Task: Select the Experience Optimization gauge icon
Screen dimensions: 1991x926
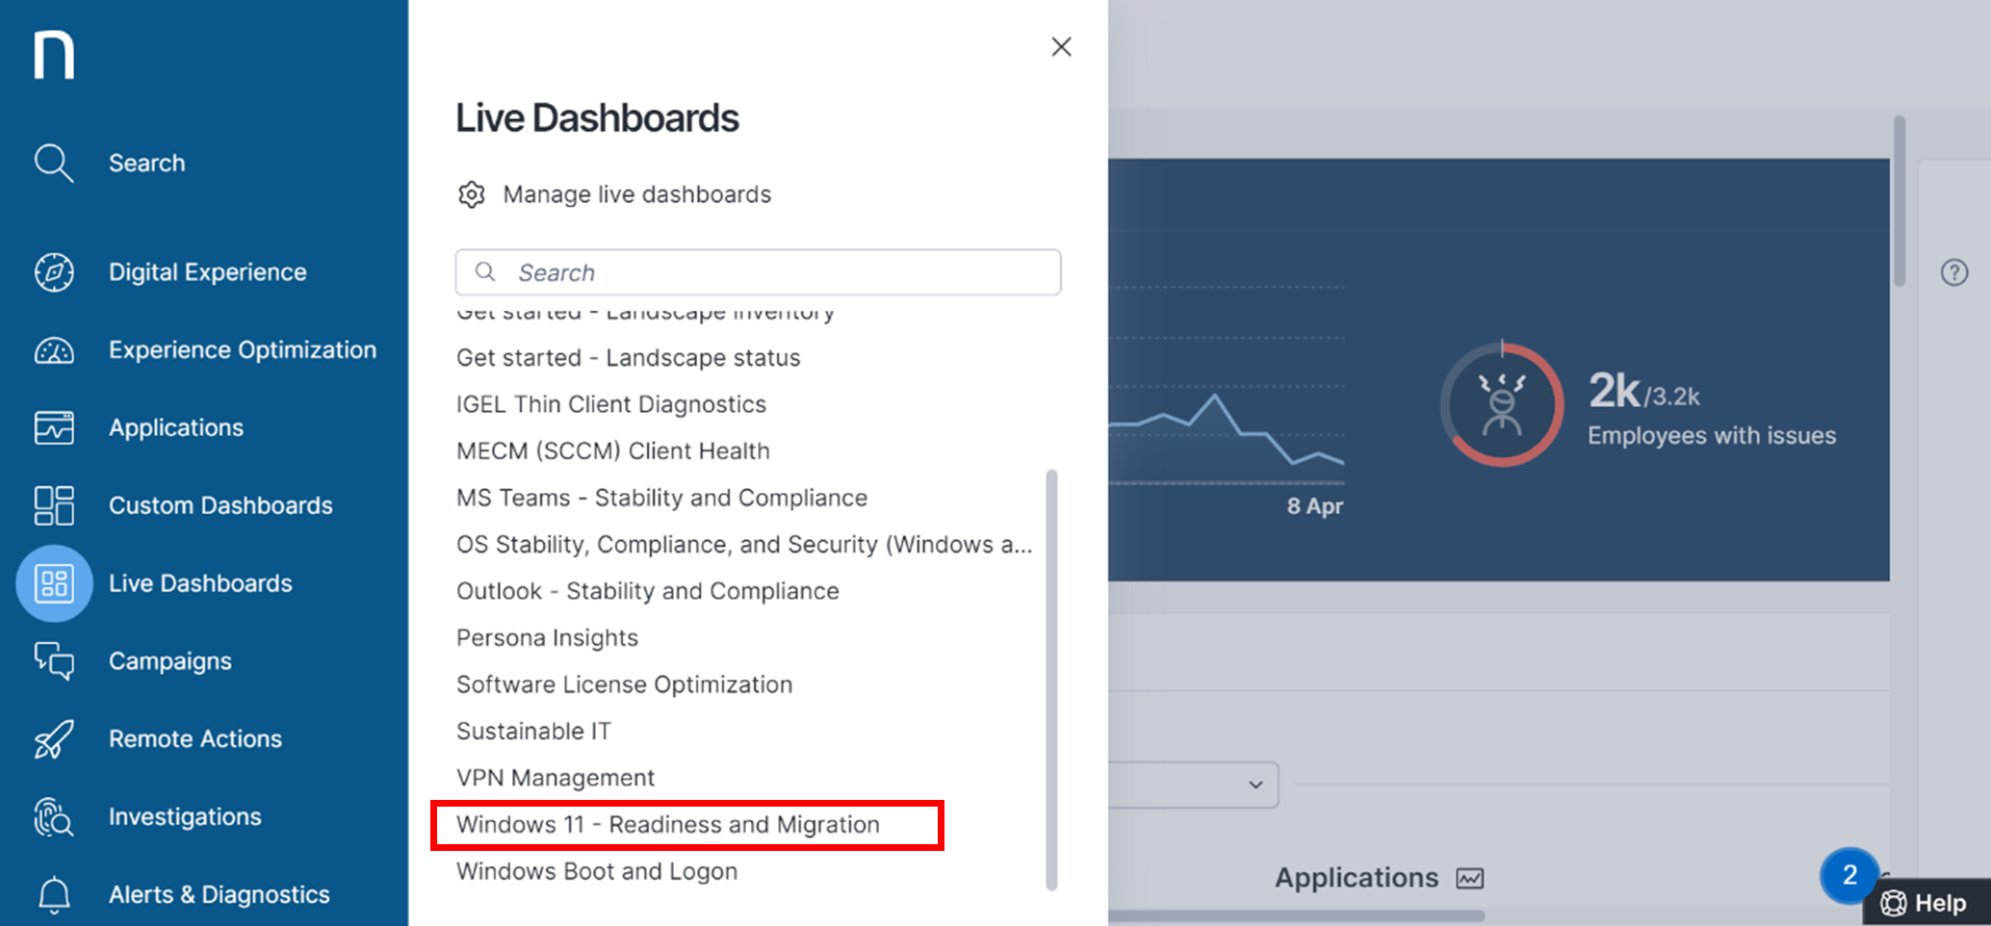Action: coord(54,350)
